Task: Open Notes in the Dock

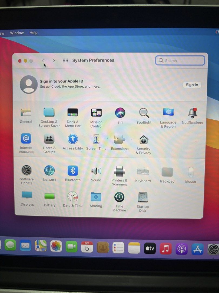Action: click(x=134, y=248)
